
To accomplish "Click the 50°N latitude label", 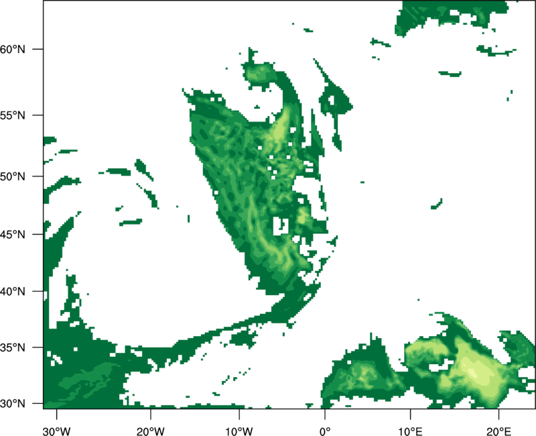I will pos(13,177).
